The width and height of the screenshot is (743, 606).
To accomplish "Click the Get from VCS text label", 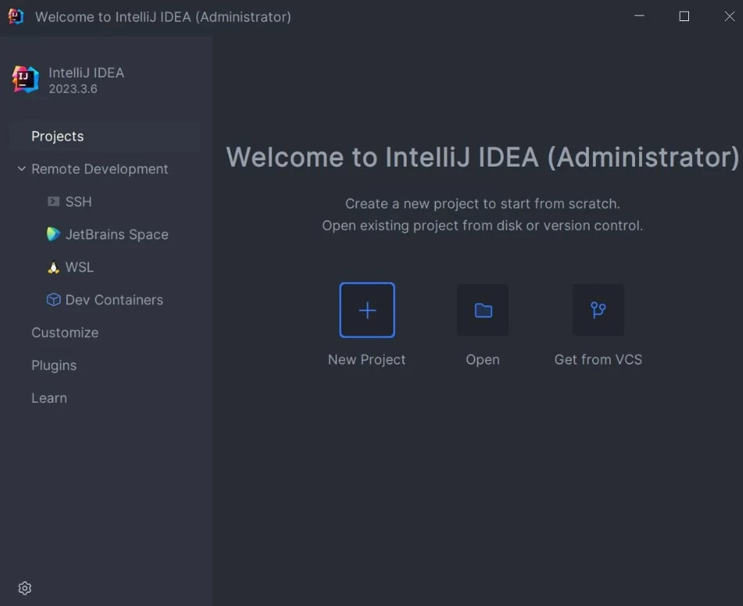I will [598, 360].
